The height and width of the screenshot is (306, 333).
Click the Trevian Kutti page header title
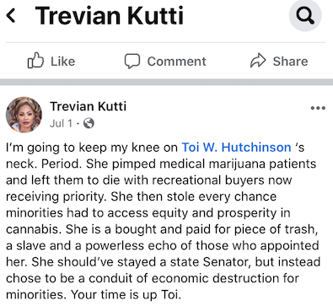(x=110, y=15)
